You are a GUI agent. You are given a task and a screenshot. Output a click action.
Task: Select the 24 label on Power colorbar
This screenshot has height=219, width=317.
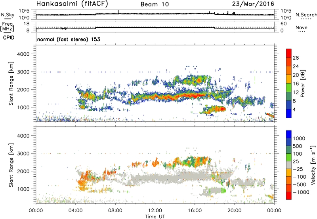[x=296, y=66]
